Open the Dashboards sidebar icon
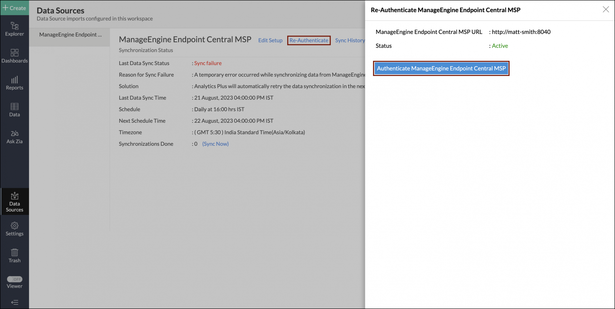The height and width of the screenshot is (309, 615). tap(14, 56)
